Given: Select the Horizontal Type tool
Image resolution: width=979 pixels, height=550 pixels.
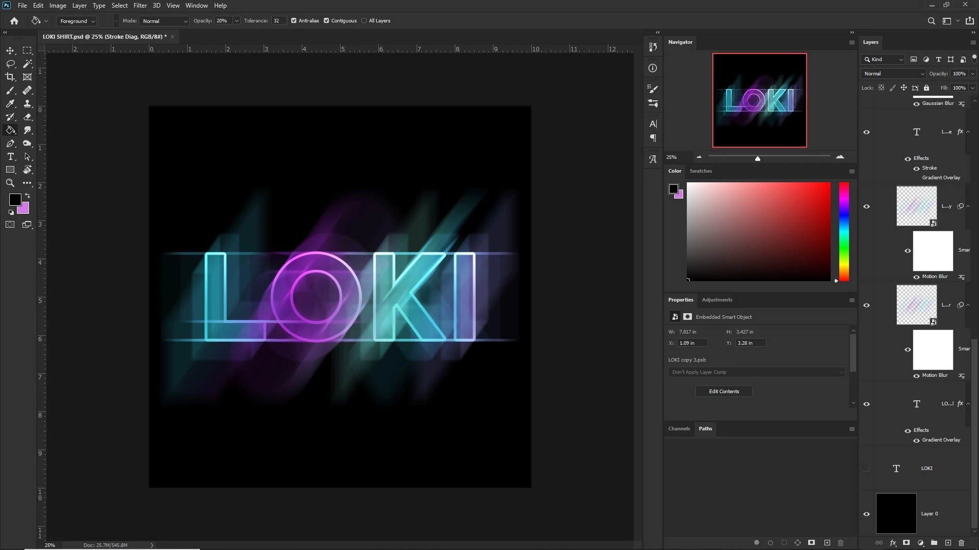Looking at the screenshot, I should [10, 156].
